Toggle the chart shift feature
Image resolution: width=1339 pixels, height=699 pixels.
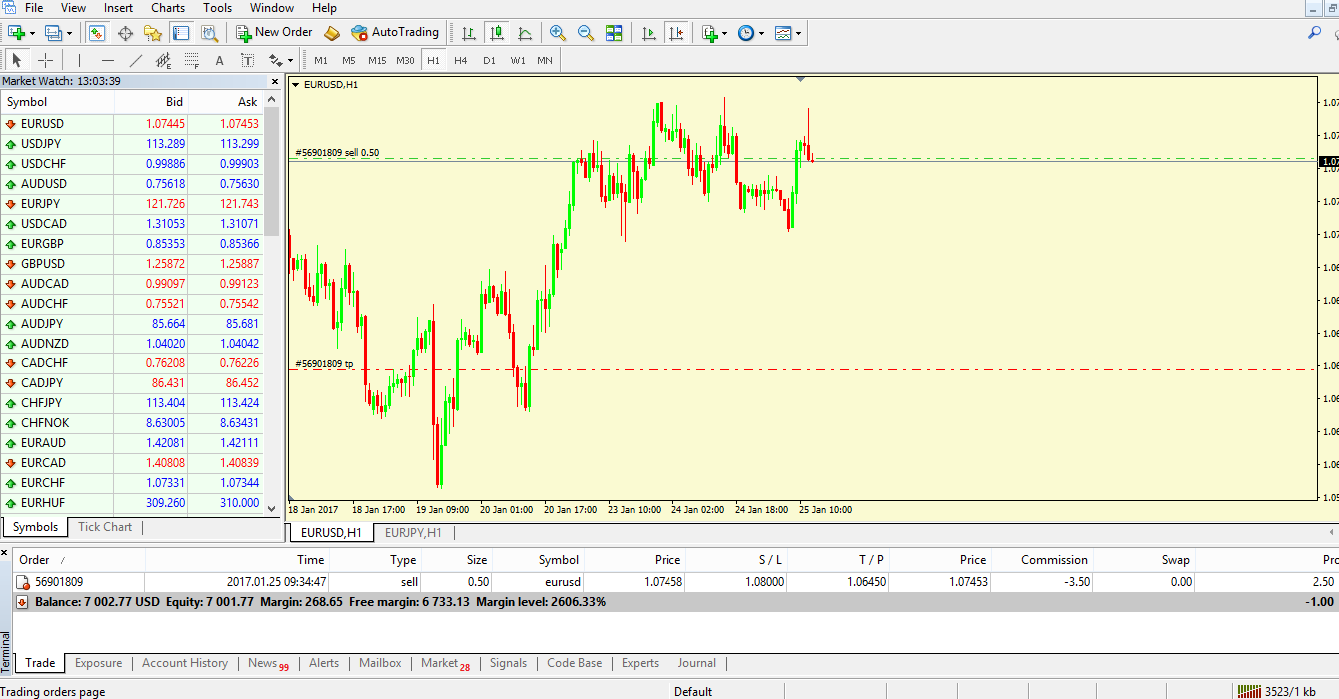click(677, 32)
